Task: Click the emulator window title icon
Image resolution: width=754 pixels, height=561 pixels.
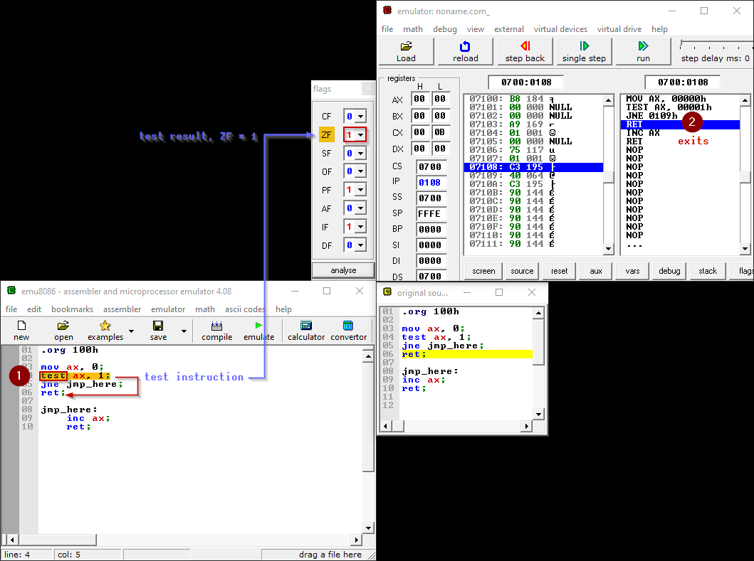Action: (x=387, y=10)
